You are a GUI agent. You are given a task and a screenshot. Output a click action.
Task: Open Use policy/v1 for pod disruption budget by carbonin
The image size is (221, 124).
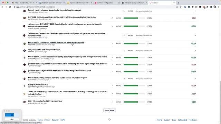44,50
